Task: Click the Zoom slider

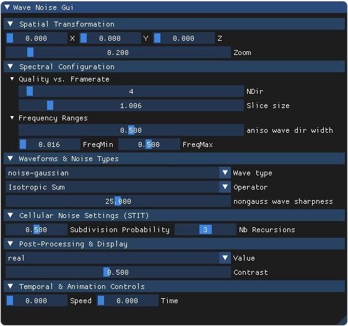Action: (x=118, y=52)
